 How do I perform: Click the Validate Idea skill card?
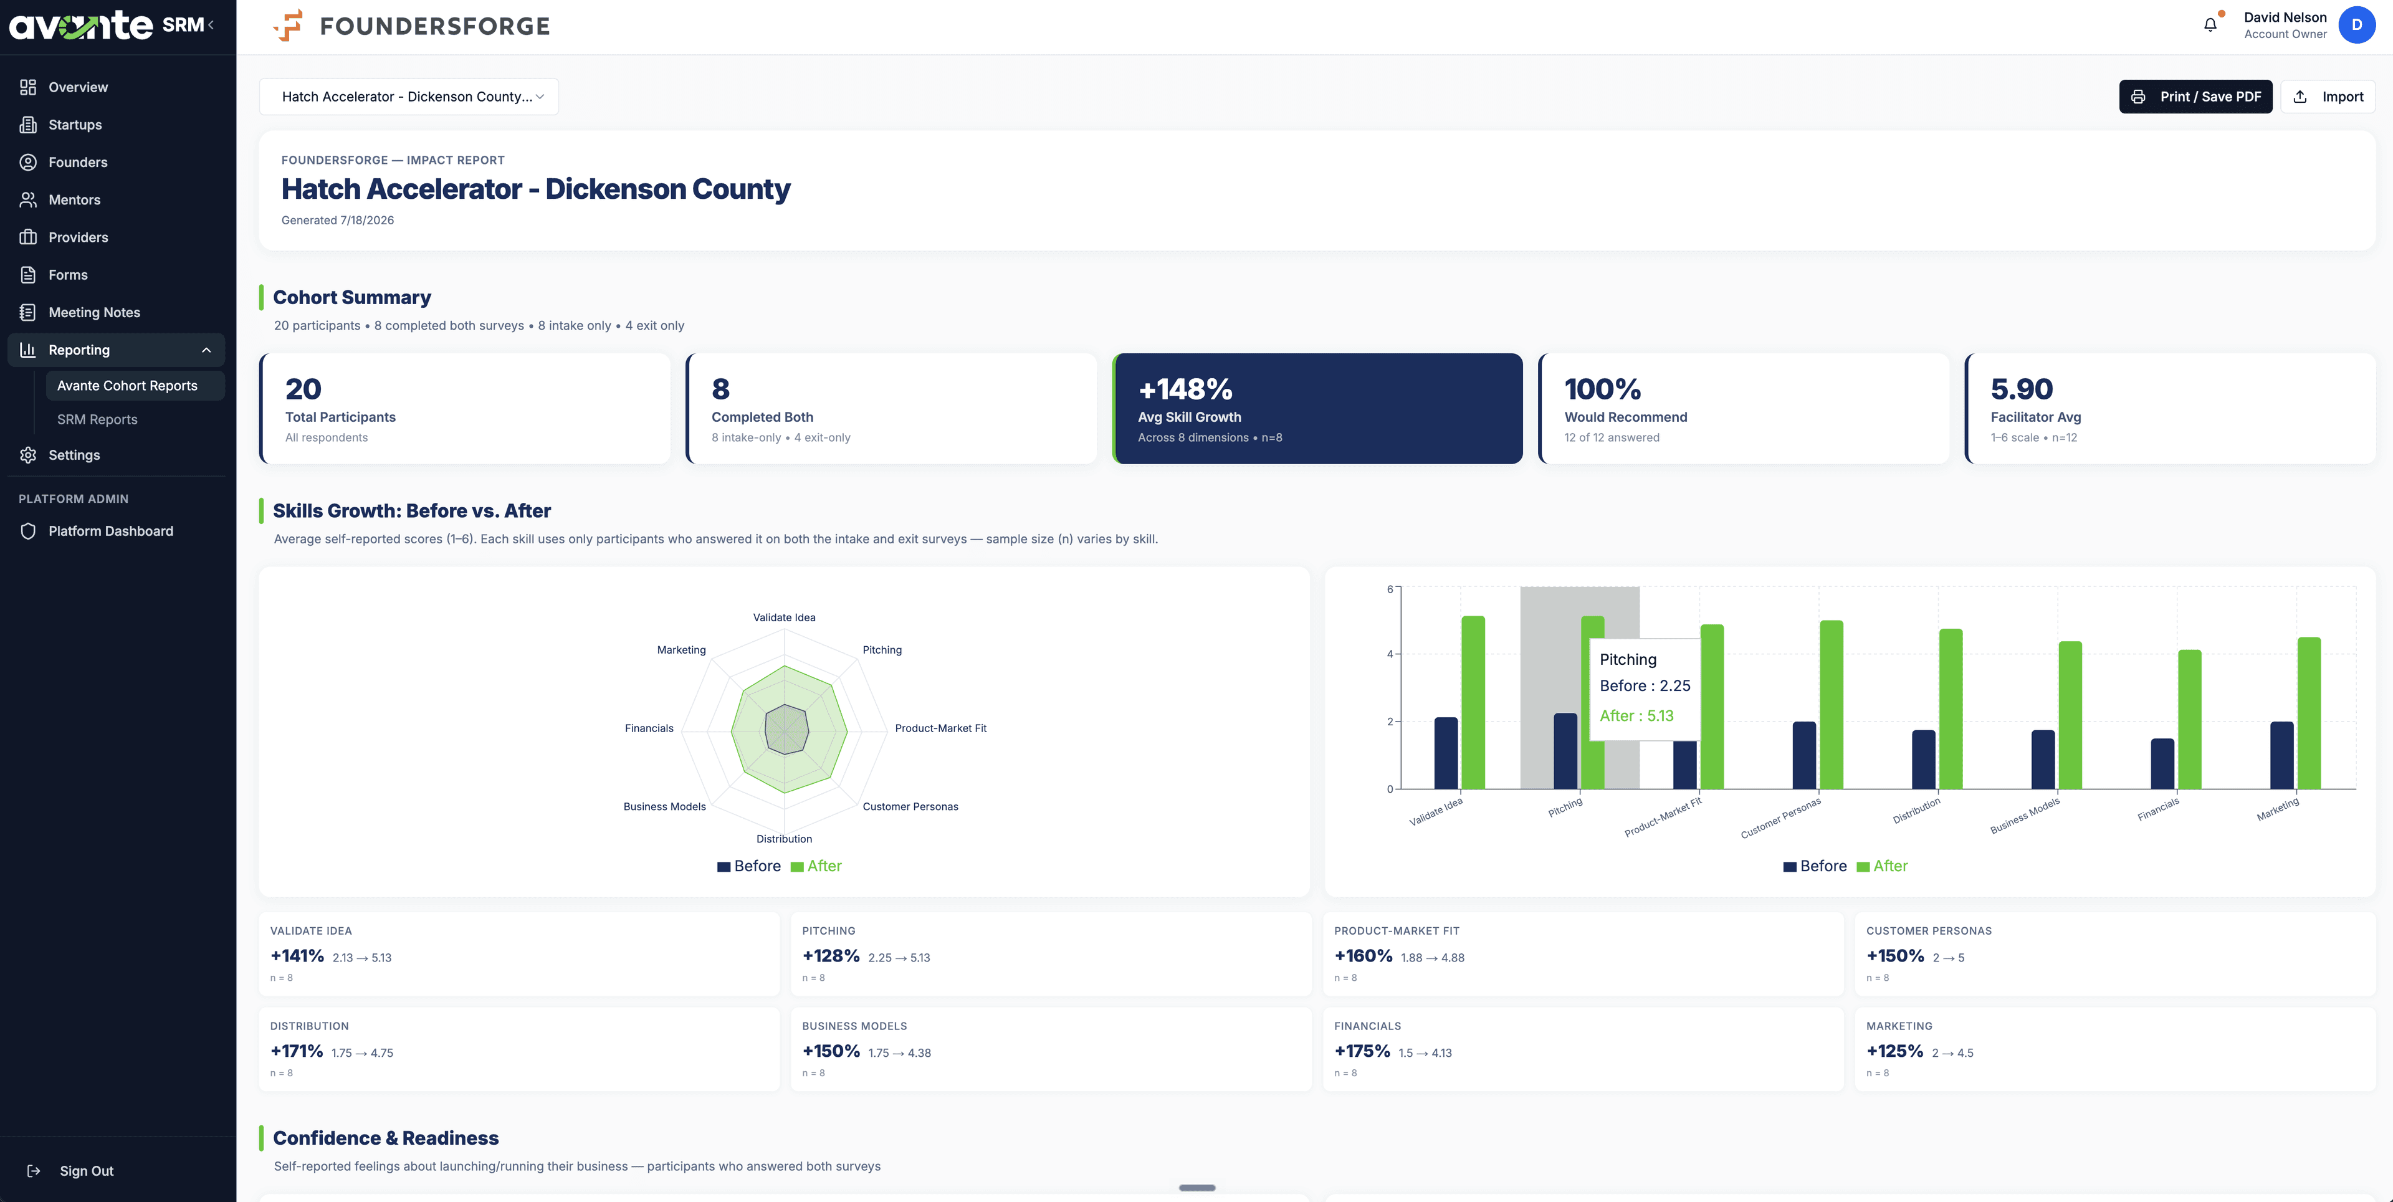[x=519, y=954]
